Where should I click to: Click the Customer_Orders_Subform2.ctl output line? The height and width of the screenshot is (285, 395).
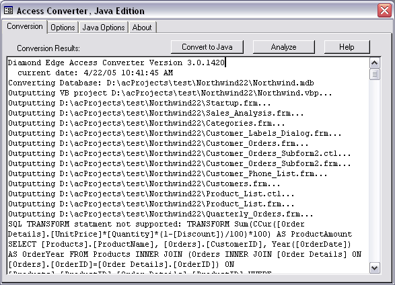pos(180,153)
